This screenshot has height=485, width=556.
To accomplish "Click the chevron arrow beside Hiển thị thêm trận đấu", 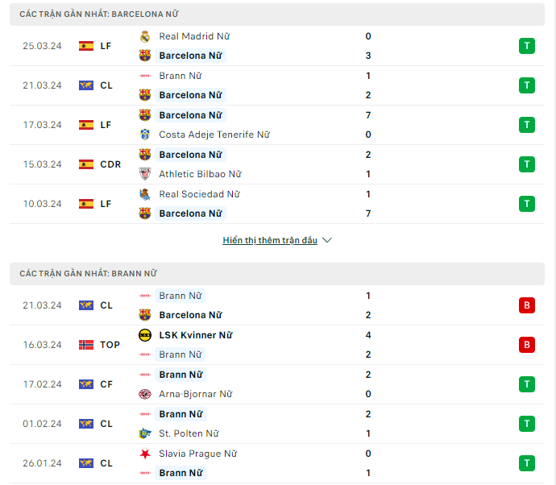I will pyautogui.click(x=327, y=240).
